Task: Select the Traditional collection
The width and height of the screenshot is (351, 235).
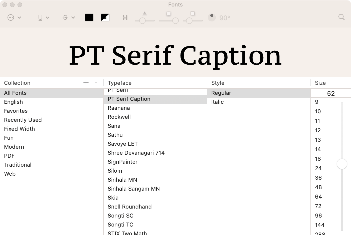Action: click(52, 165)
